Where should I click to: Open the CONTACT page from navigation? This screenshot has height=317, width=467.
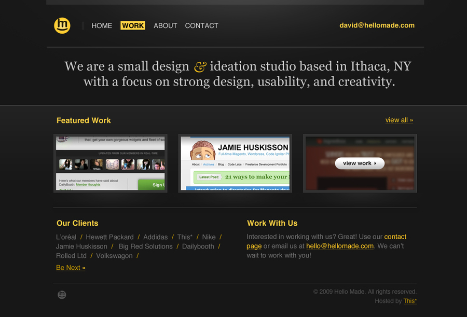pyautogui.click(x=201, y=25)
